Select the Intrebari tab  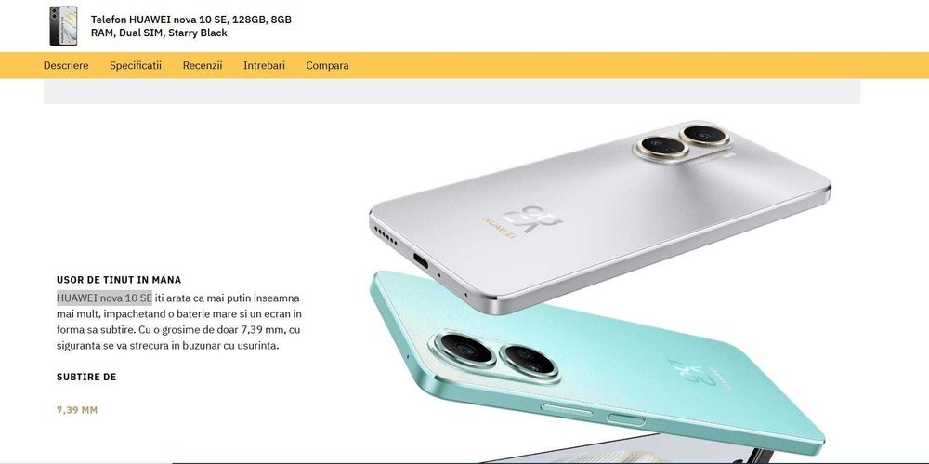click(264, 65)
